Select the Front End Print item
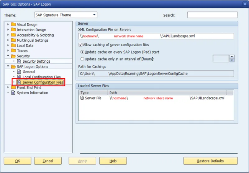This screenshot has width=249, height=173. pos(29,87)
